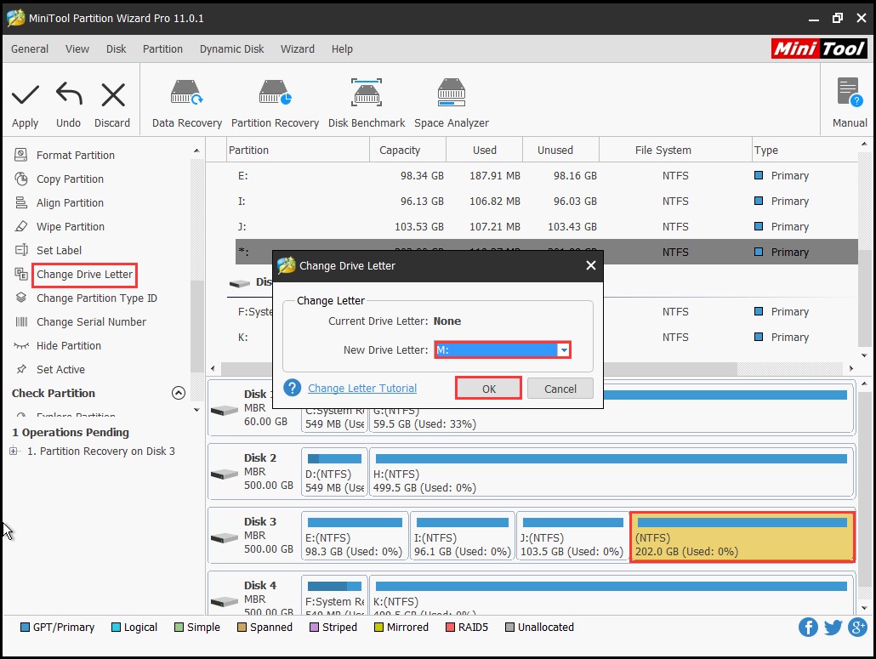Screen dimensions: 876x659
Task: Confirm with the OK button
Action: (489, 389)
